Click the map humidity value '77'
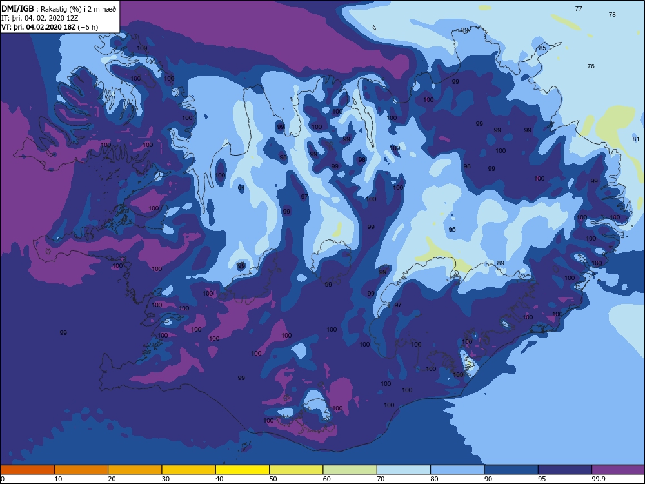This screenshot has height=484, width=645. [579, 8]
